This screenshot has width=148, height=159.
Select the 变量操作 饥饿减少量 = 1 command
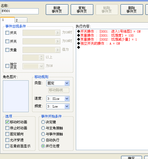point(107,39)
